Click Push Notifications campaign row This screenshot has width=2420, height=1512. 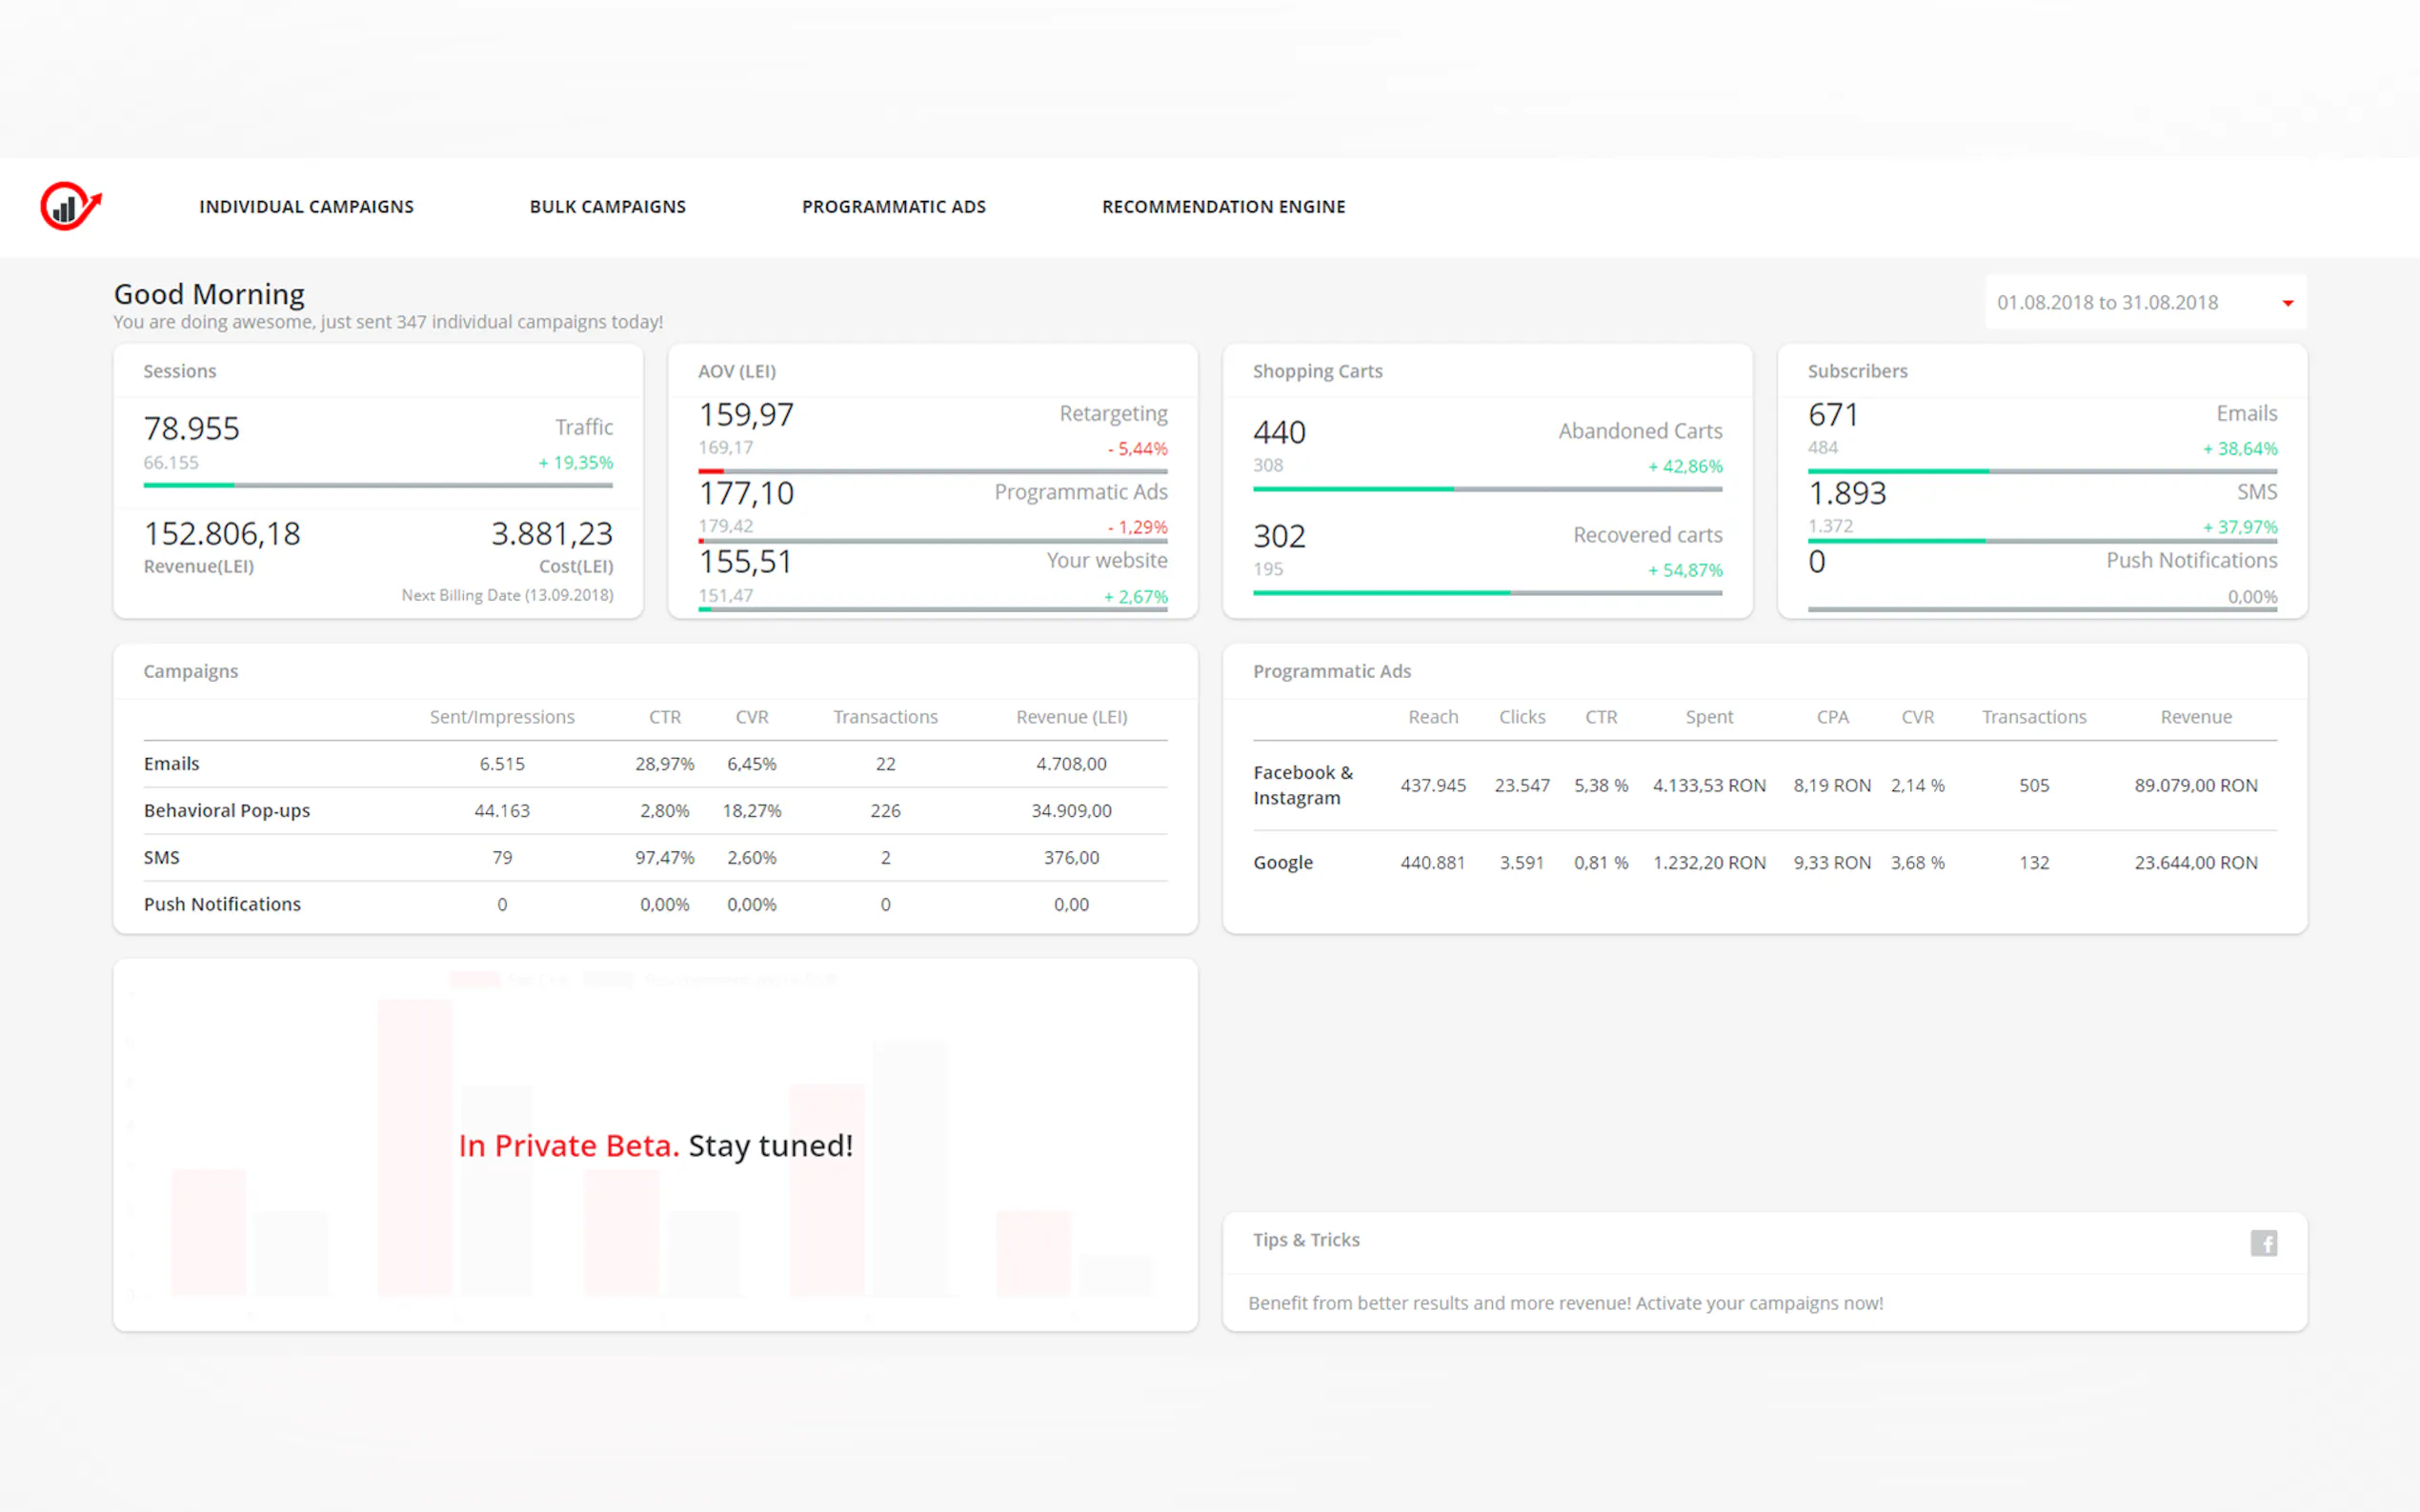point(222,904)
